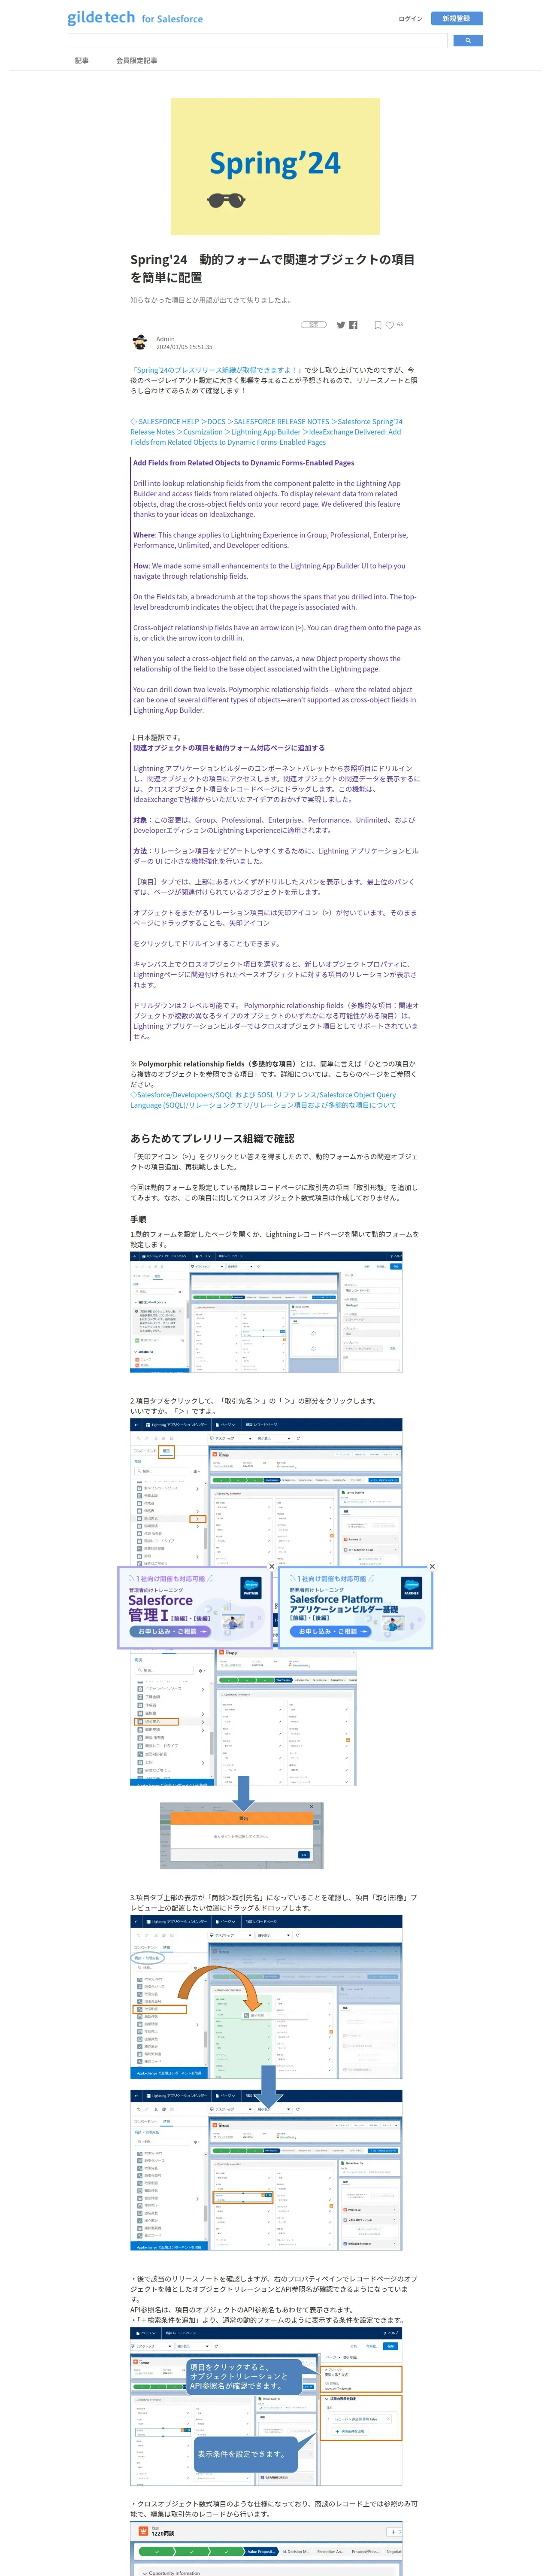The width and height of the screenshot is (551, 2576).
Task: Open the 警告 dialog screenshot
Action: [242, 1836]
